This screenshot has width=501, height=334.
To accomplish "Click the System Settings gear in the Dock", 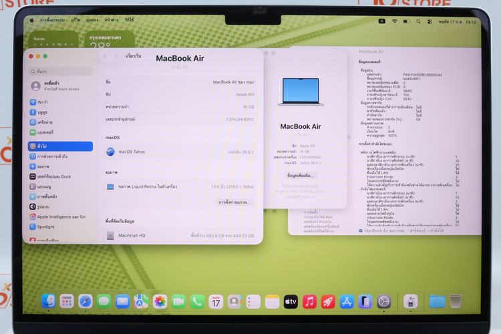I will coord(384,301).
